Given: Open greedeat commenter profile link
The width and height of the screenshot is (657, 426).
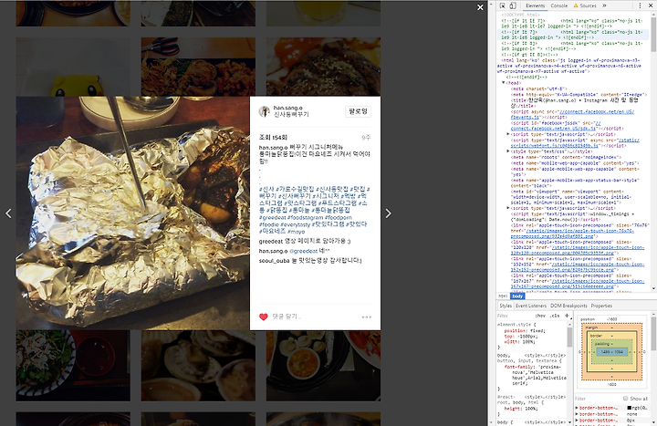Looking at the screenshot, I should 271,241.
